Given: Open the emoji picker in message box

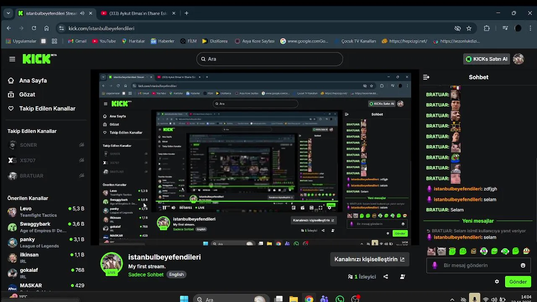Looking at the screenshot, I should (523, 266).
